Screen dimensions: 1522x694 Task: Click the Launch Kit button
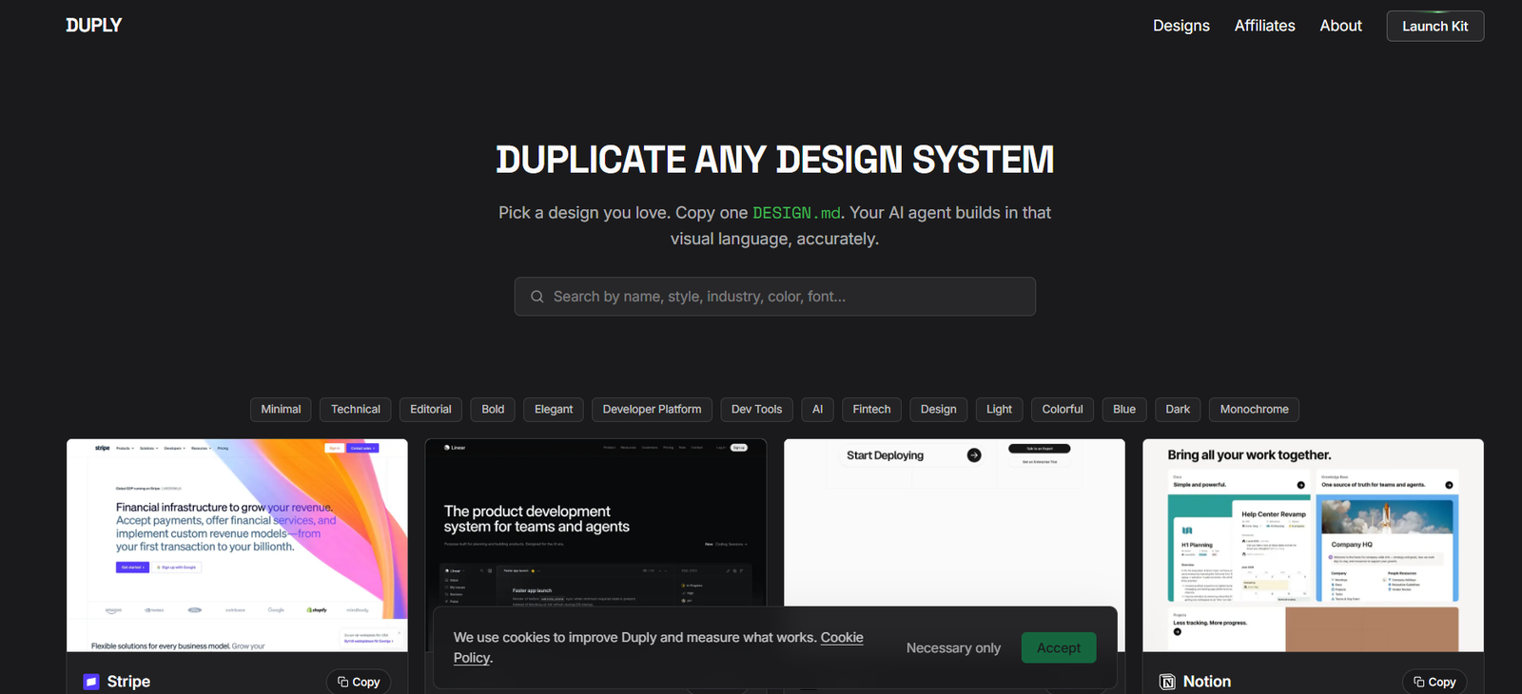(1434, 26)
